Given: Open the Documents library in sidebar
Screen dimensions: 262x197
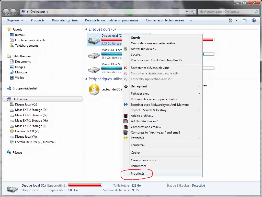Looking at the screenshot, I should pyautogui.click(x=23, y=62).
